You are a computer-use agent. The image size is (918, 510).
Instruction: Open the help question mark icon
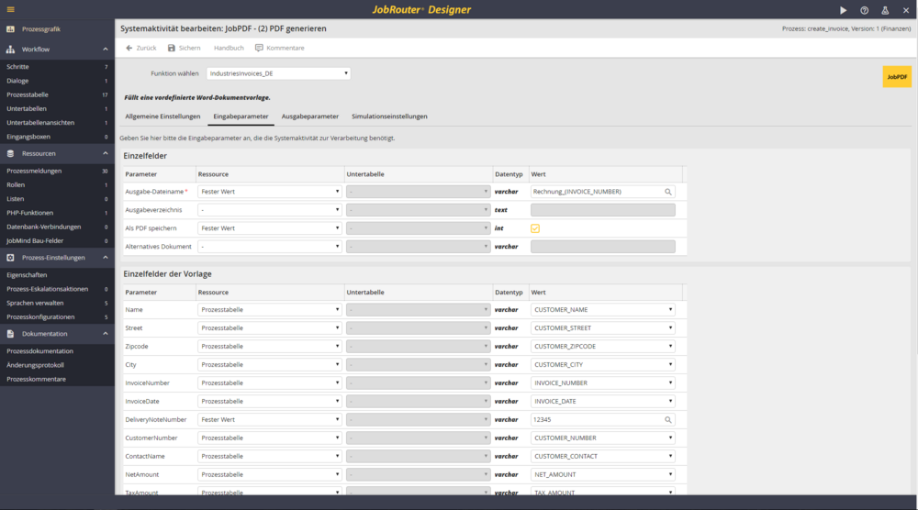click(x=864, y=10)
